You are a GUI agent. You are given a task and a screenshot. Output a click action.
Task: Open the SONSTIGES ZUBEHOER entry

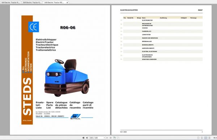149,59
